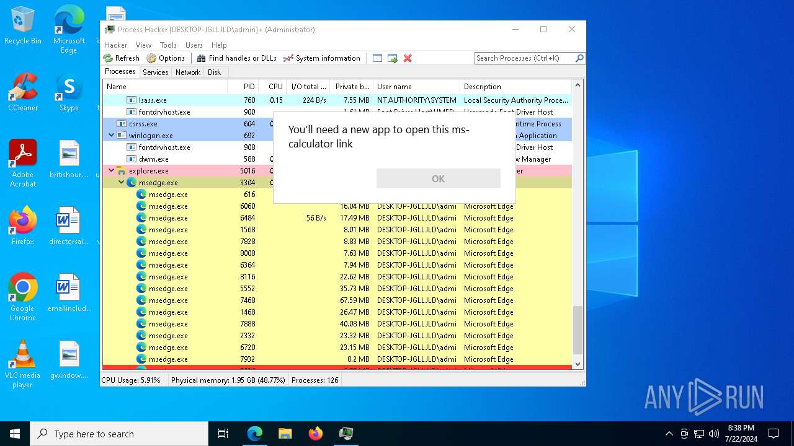Open Find handles or DLLs
Image resolution: width=794 pixels, height=446 pixels.
click(237, 58)
